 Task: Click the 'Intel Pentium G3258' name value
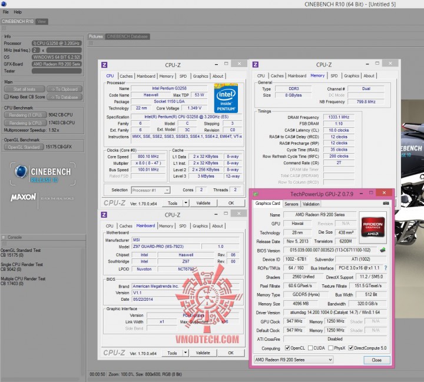[x=169, y=88]
